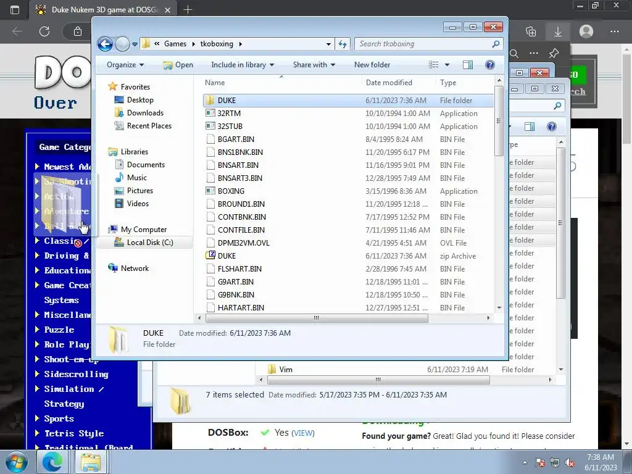Click Open in the Explorer toolbar
Image resolution: width=632 pixels, height=474 pixels.
[178, 65]
